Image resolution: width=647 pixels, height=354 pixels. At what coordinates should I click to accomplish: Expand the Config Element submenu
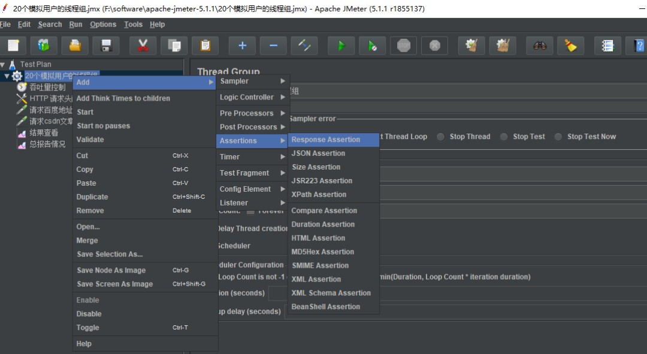[x=253, y=189]
